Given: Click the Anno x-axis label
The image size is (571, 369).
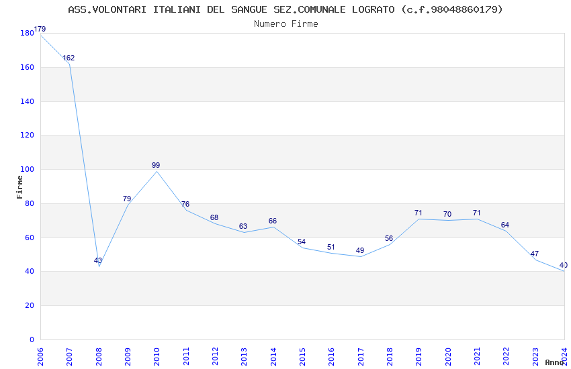Looking at the screenshot, I should click(x=554, y=362).
